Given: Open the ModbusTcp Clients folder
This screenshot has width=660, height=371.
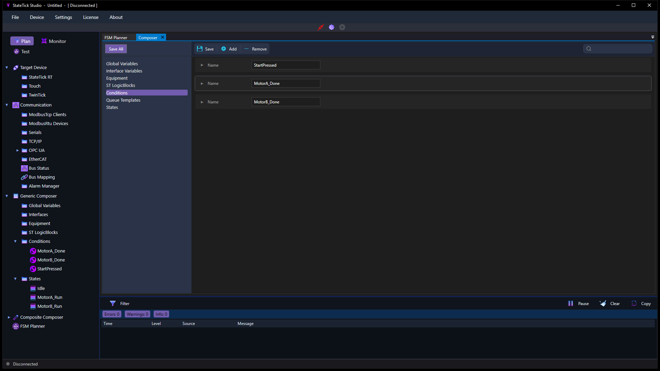Looking at the screenshot, I should (x=44, y=115).
